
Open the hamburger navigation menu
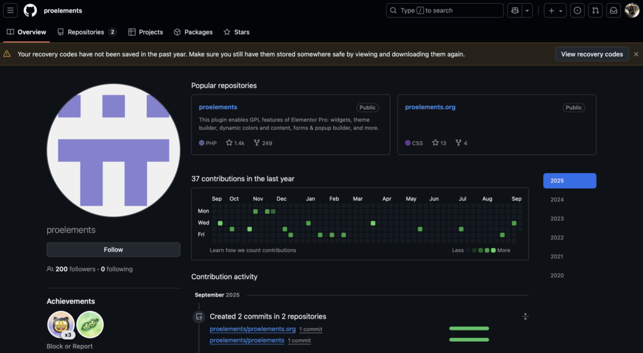11,11
